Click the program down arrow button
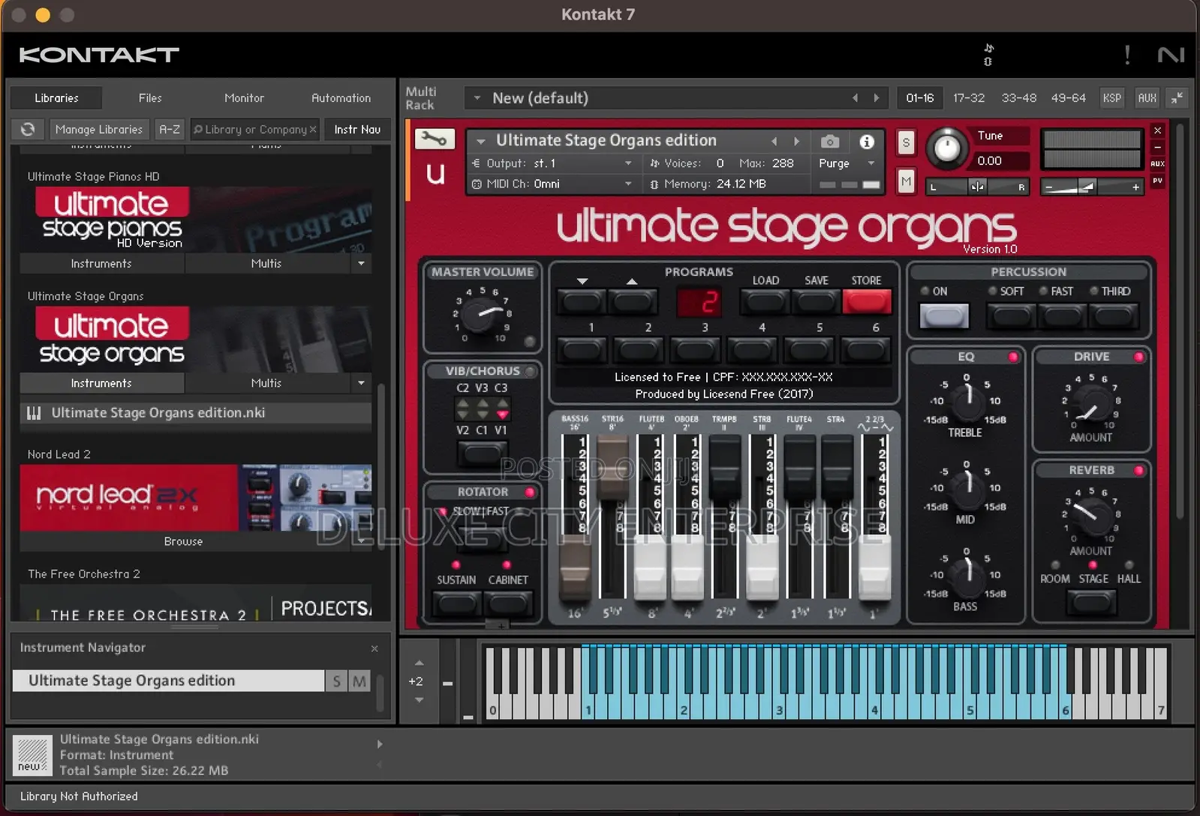 [x=582, y=301]
